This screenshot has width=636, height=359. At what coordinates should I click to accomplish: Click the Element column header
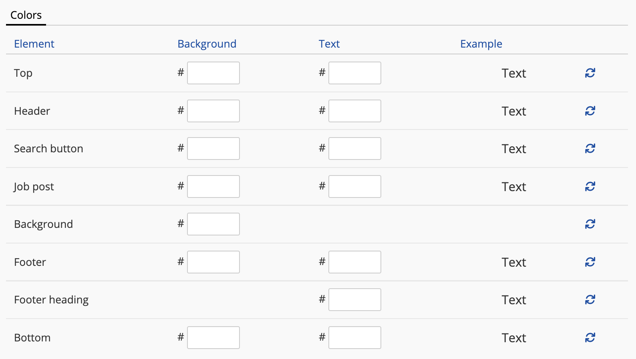[34, 44]
